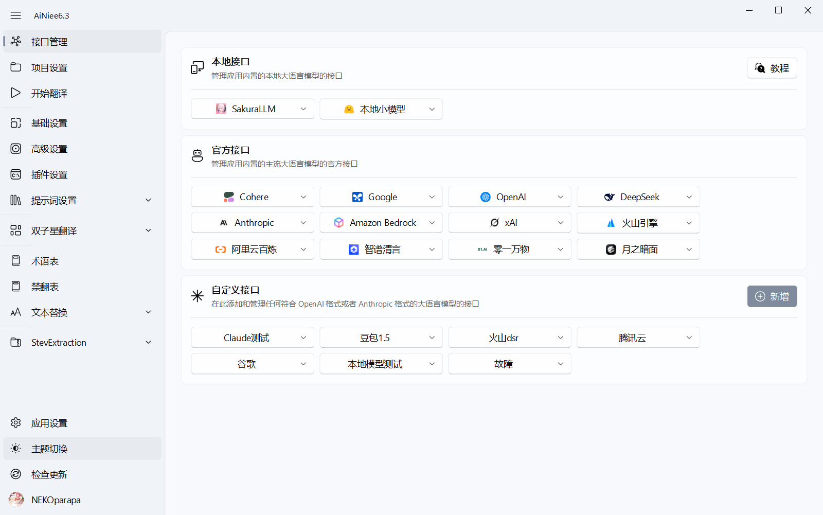This screenshot has width=823, height=515.
Task: Click the 本地小模型 emoji icon
Action: click(x=349, y=109)
